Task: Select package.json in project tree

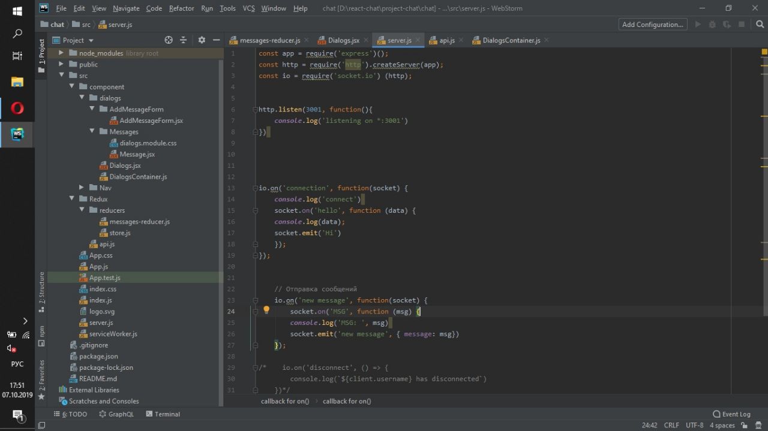Action: 98,356
